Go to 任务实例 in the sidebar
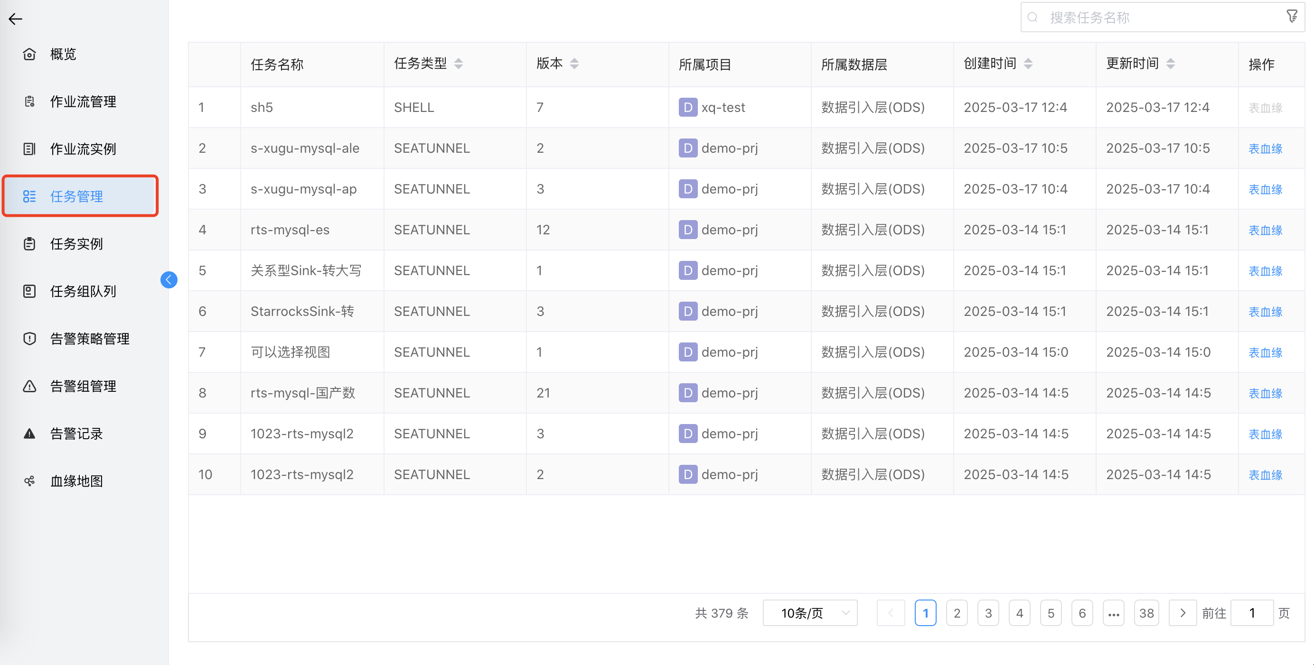The width and height of the screenshot is (1314, 665). [x=75, y=244]
